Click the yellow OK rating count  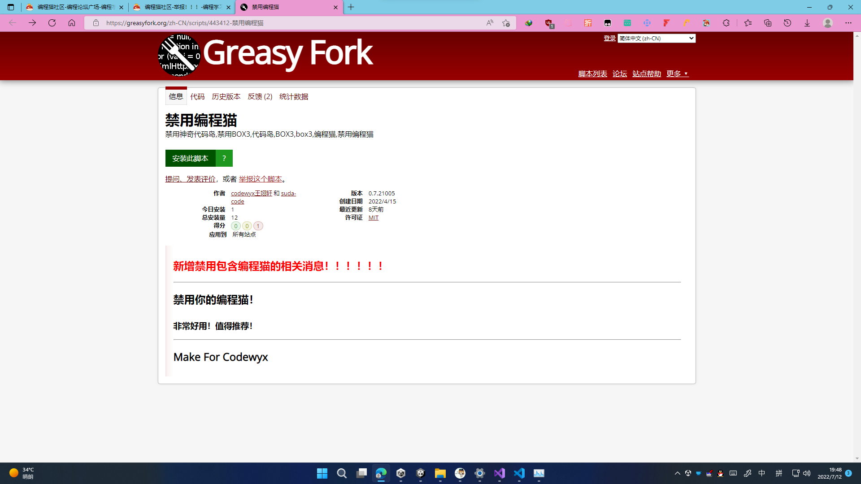[x=247, y=226]
